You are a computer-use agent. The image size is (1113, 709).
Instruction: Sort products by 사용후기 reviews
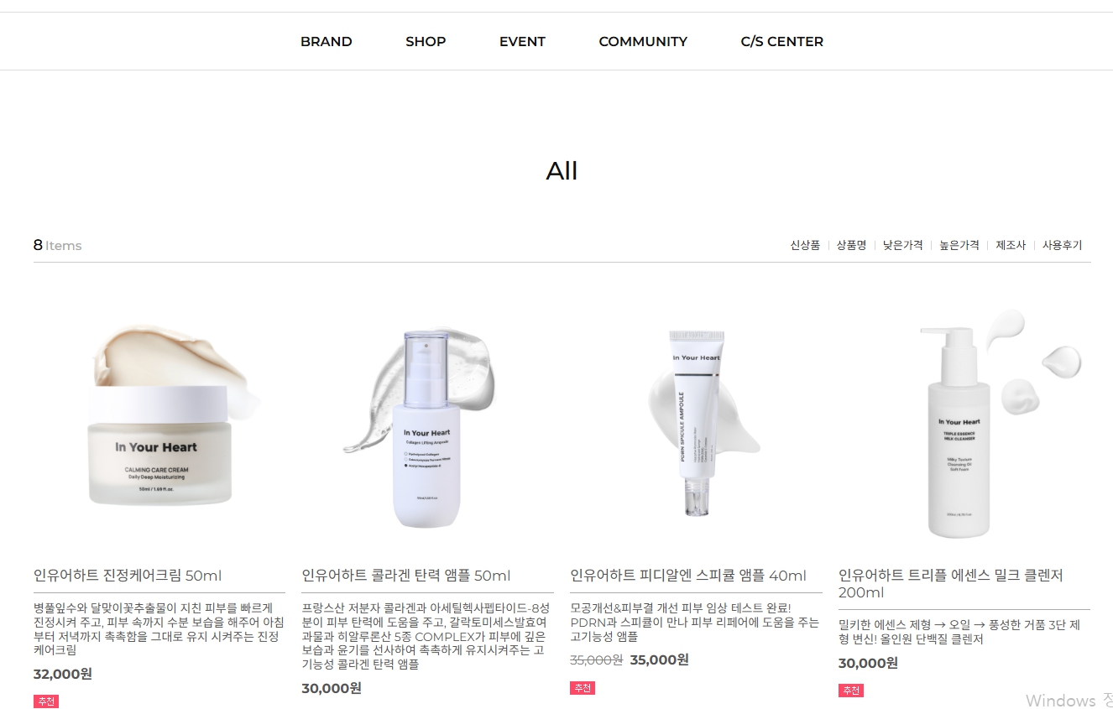point(1062,245)
